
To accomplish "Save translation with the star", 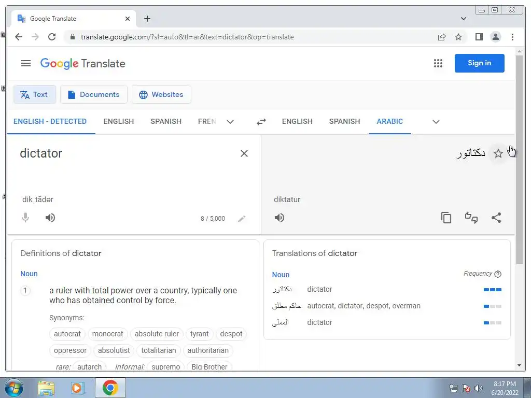I will click(498, 153).
